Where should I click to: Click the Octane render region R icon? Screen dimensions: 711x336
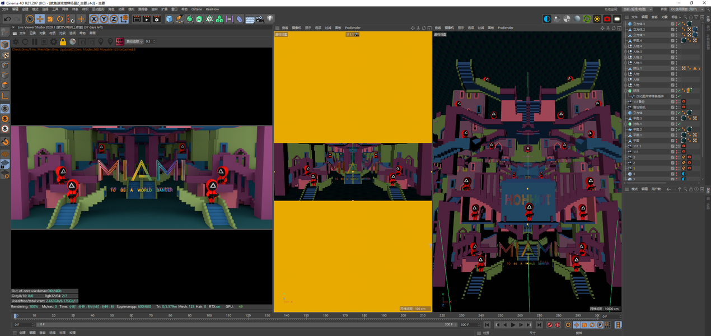44,41
